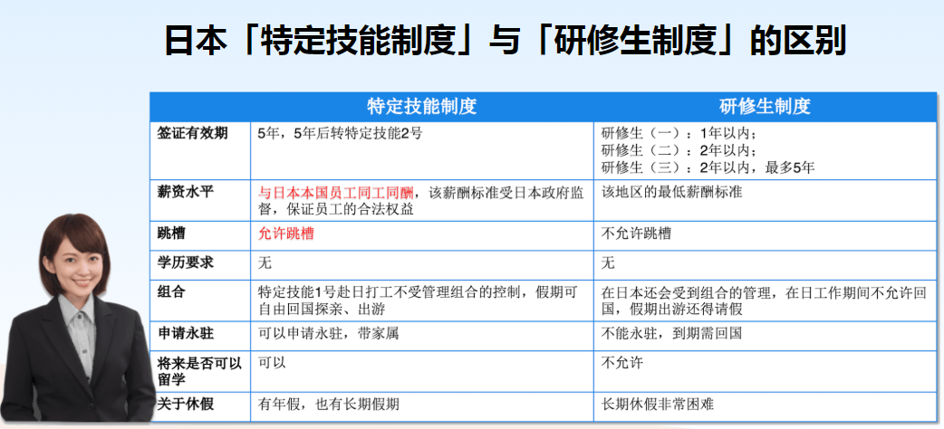Viewport: 944px width, 429px height.
Task: Select the 不允许跳槽 cell
Action: click(x=636, y=233)
